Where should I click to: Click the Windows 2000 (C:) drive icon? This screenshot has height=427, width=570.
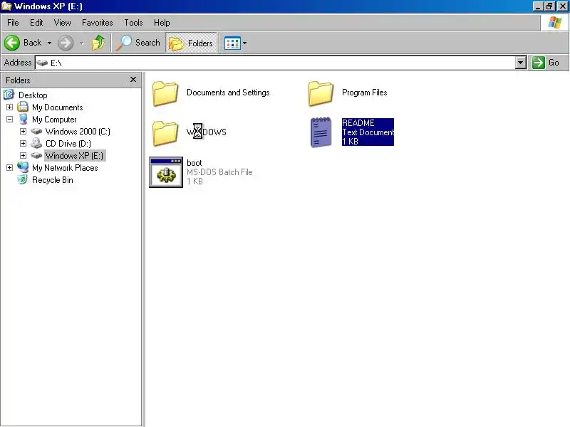(36, 131)
